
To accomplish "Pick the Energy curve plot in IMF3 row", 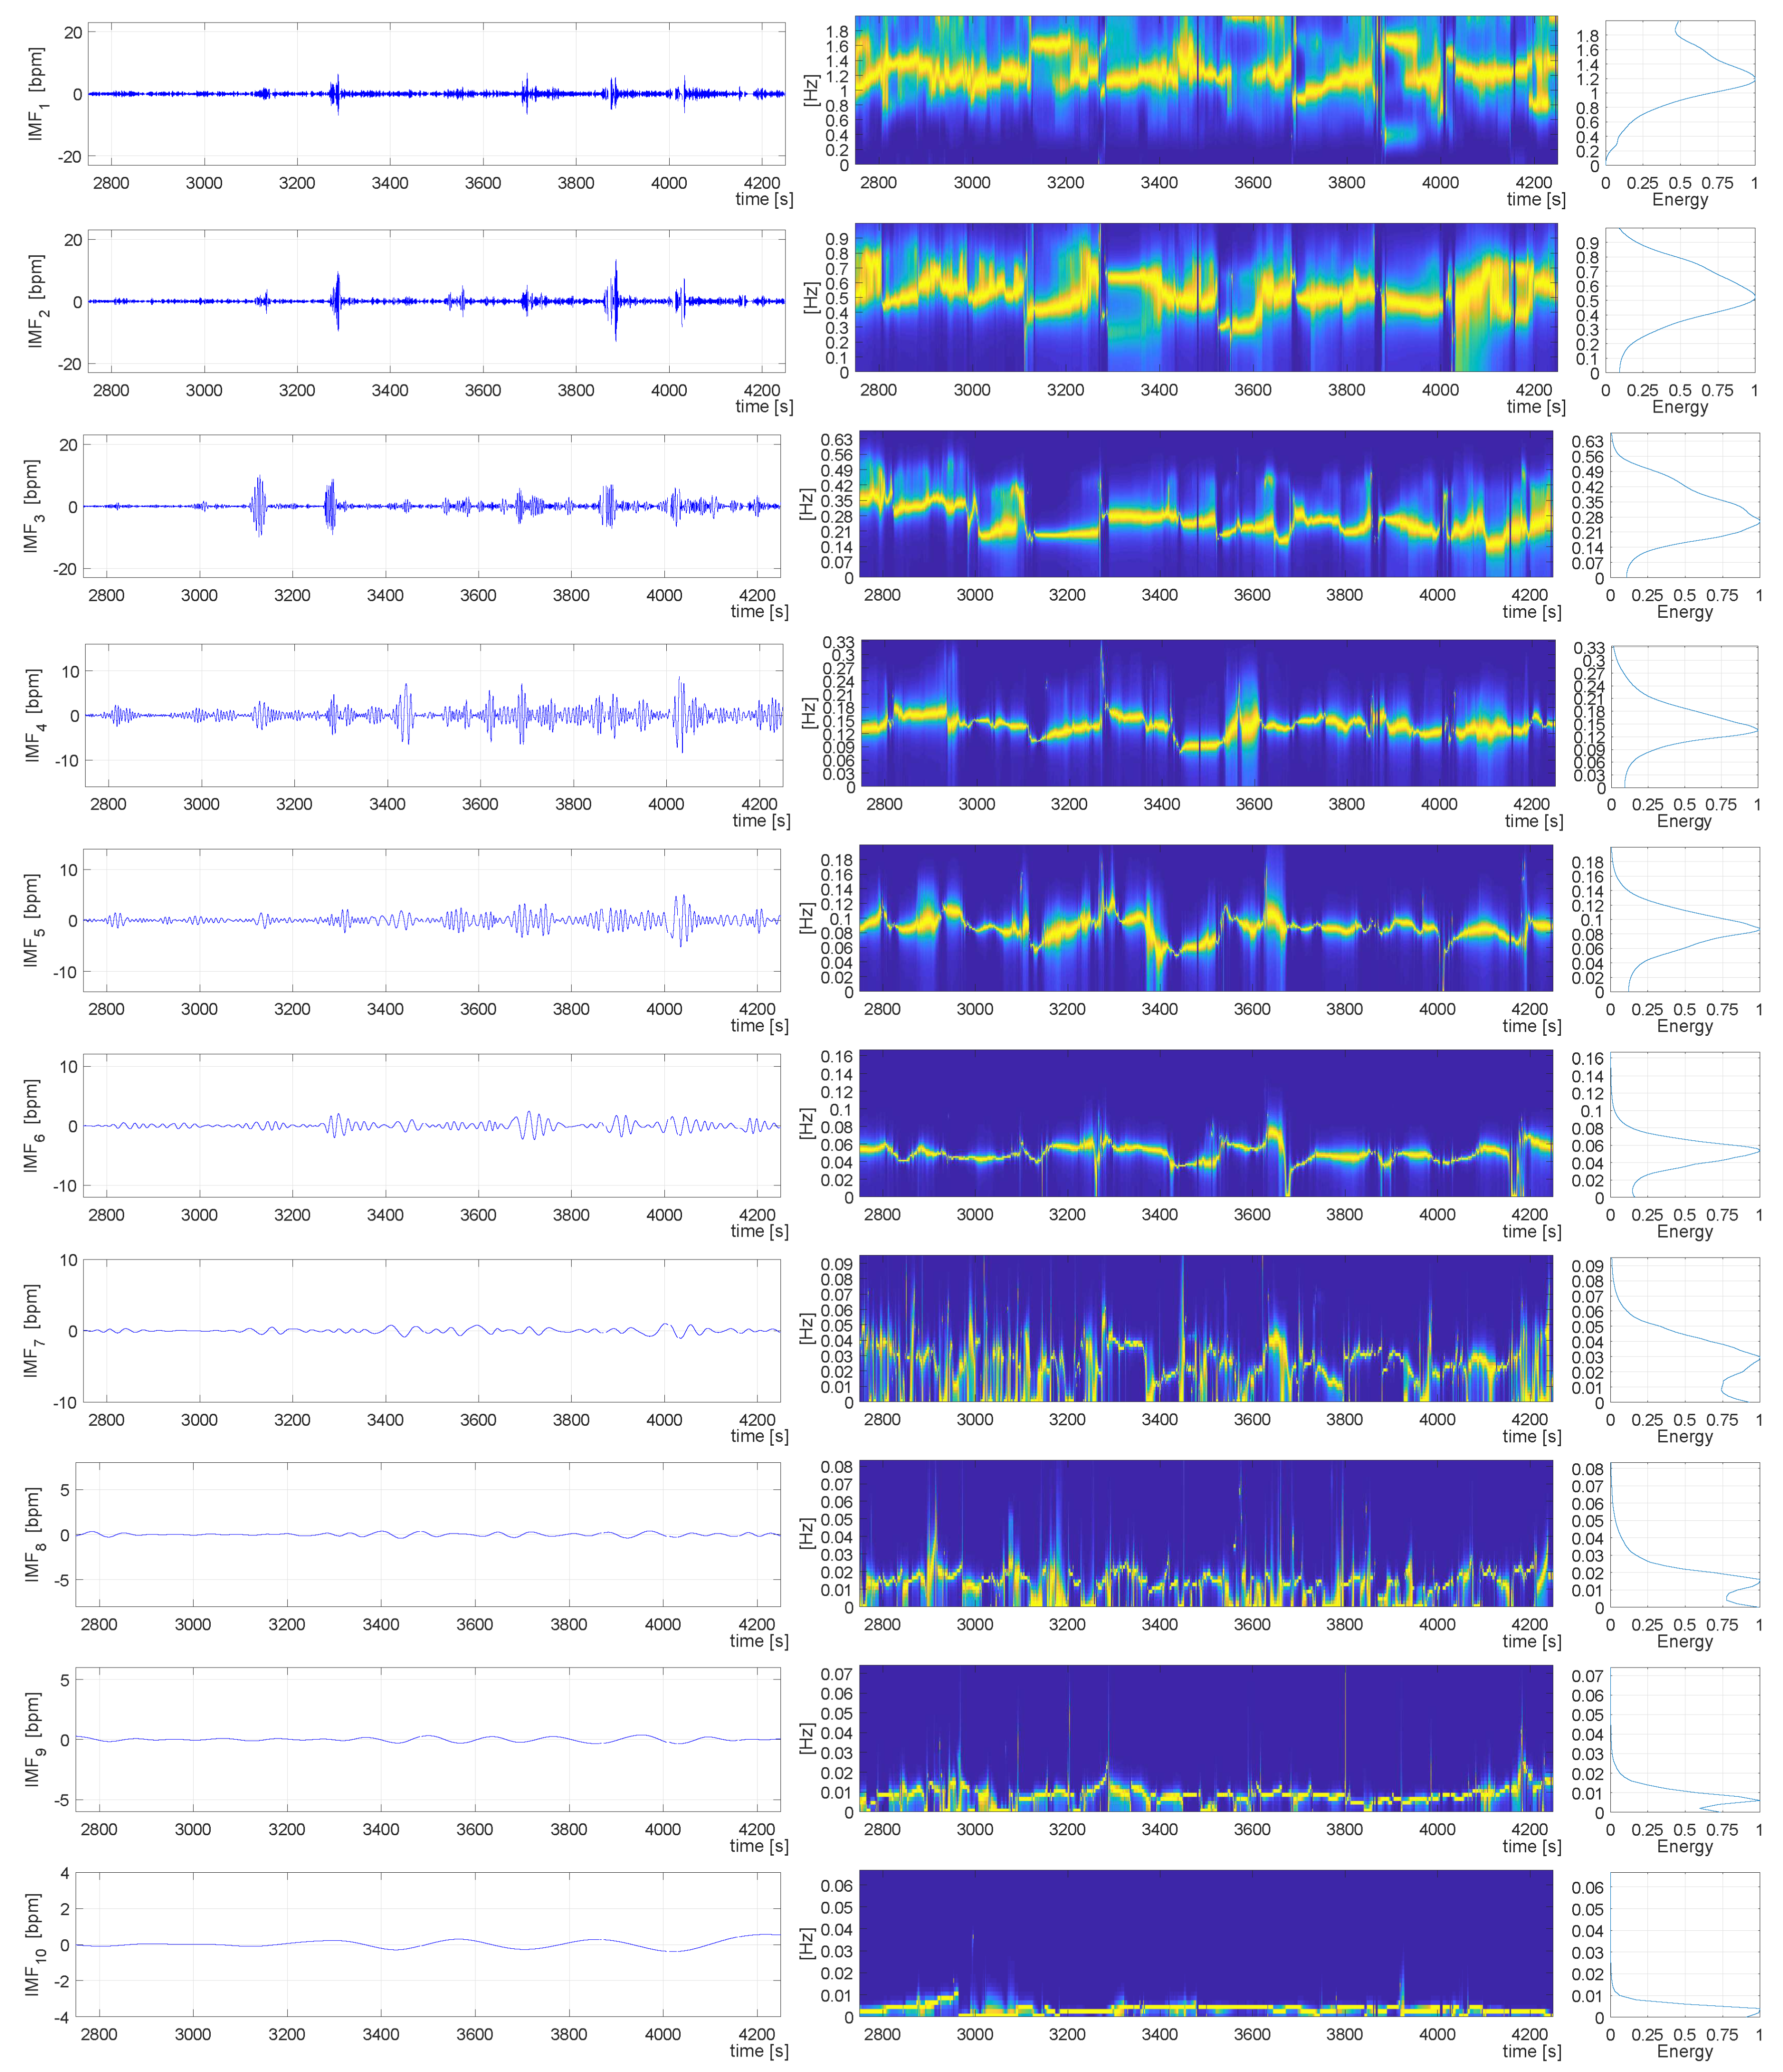I will tap(1685, 505).
